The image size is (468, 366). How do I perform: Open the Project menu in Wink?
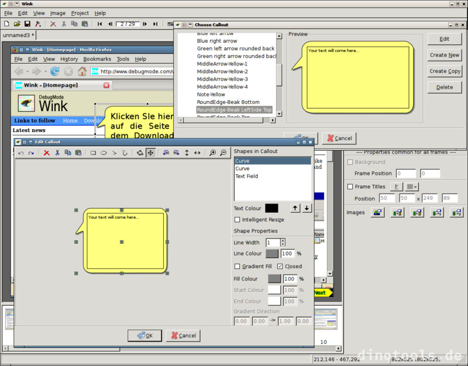coord(80,13)
